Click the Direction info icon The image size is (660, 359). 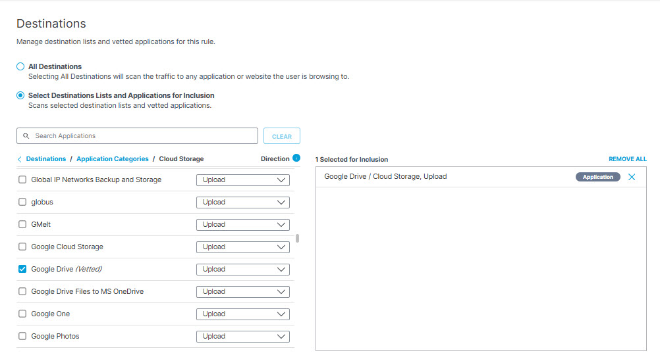(296, 158)
